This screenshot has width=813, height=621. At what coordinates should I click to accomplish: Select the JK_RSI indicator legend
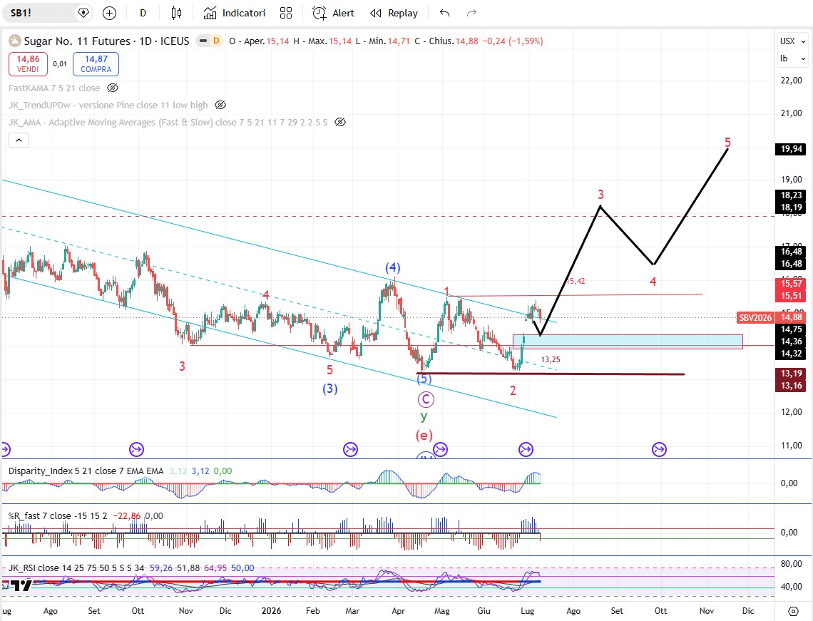tap(76, 568)
